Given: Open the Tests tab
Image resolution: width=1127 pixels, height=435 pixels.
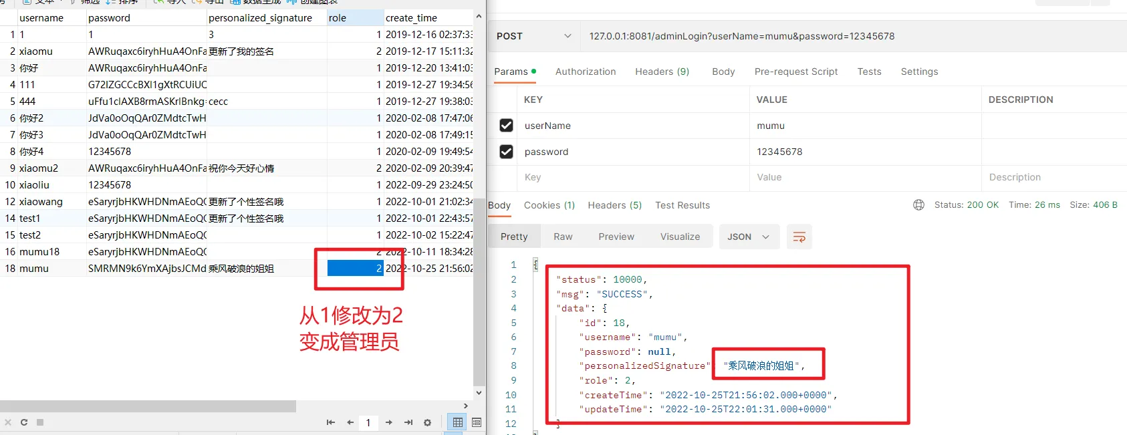Looking at the screenshot, I should 870,71.
